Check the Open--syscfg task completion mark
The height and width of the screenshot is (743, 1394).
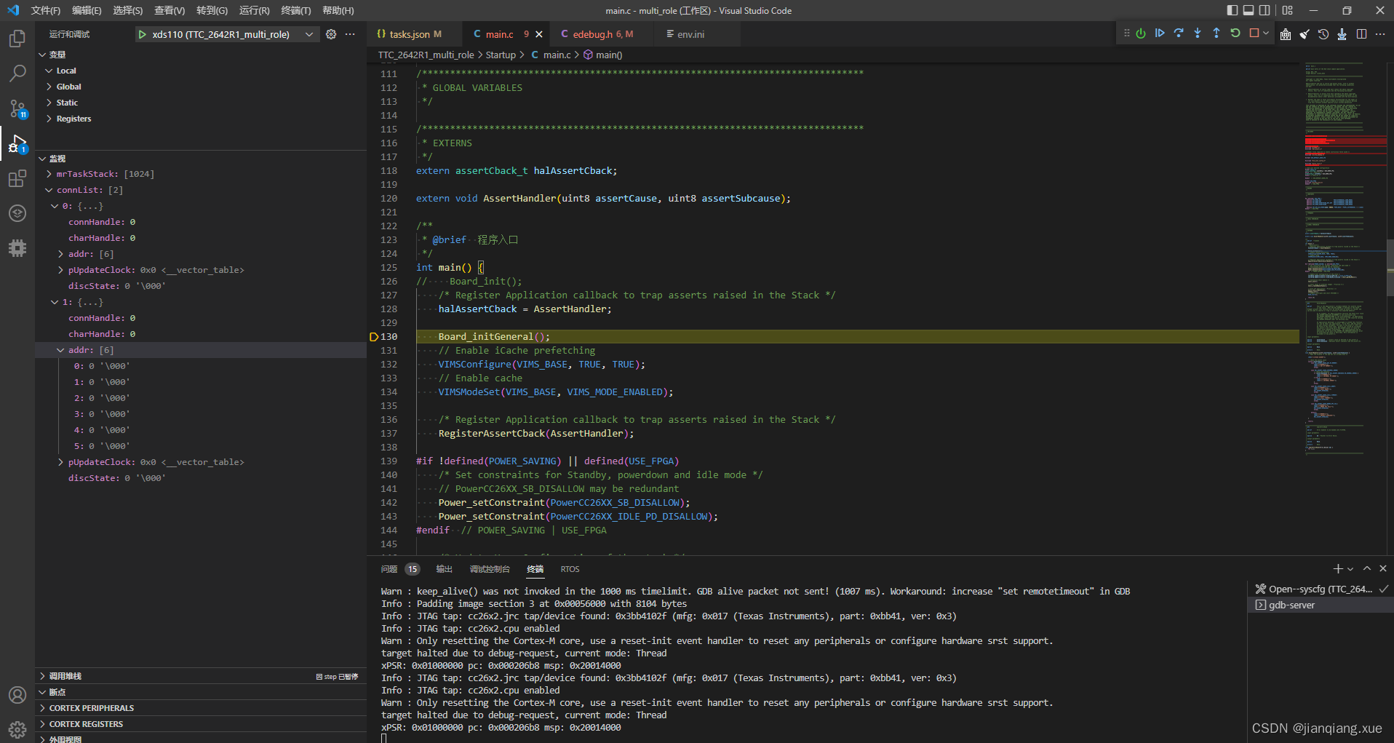[1382, 589]
